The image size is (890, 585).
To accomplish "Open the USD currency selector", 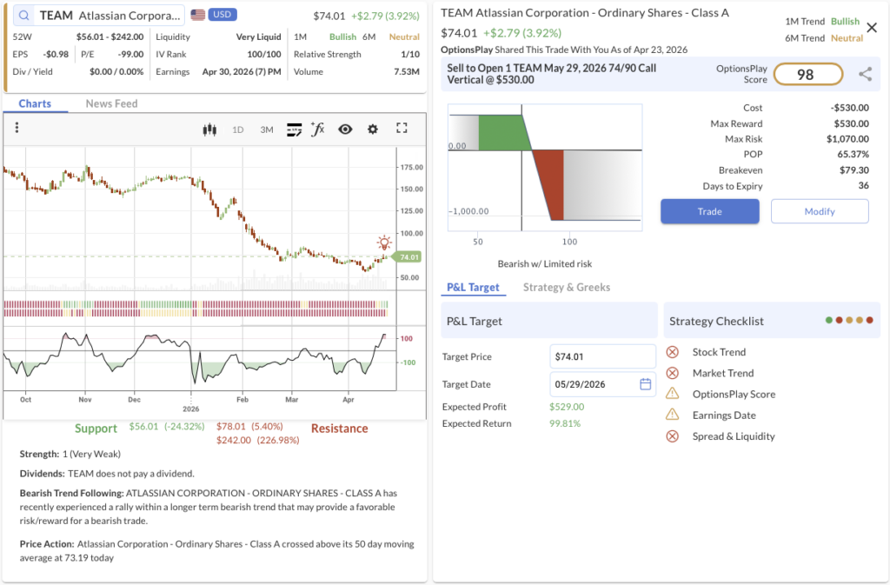I will 213,15.
